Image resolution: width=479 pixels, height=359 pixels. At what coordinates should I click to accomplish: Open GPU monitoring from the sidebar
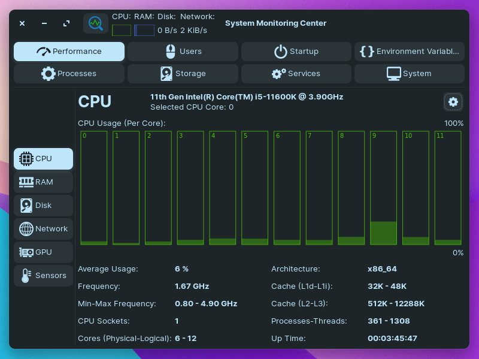pyautogui.click(x=25, y=252)
